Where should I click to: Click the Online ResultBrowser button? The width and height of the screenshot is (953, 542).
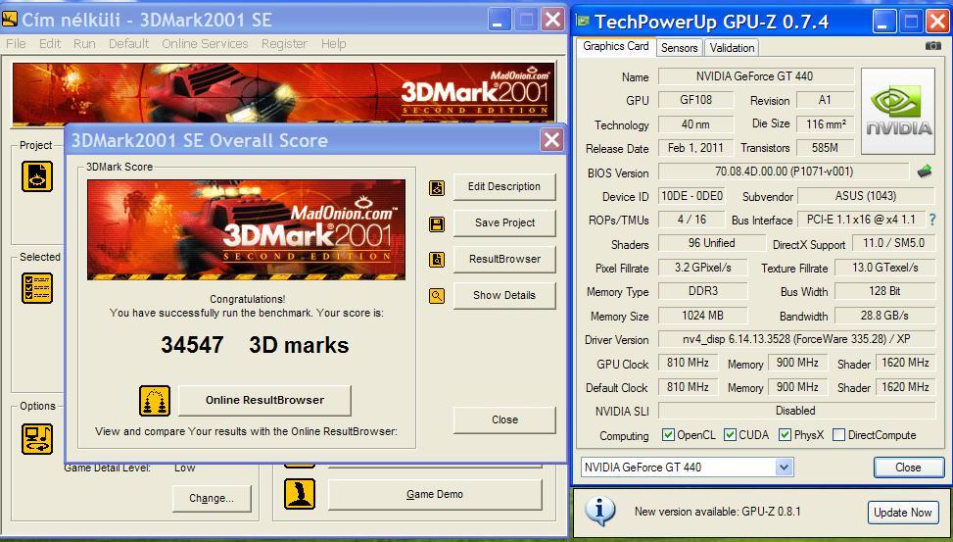[x=264, y=400]
